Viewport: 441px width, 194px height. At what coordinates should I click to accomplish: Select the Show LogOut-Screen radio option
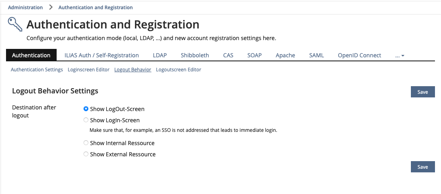click(x=86, y=109)
